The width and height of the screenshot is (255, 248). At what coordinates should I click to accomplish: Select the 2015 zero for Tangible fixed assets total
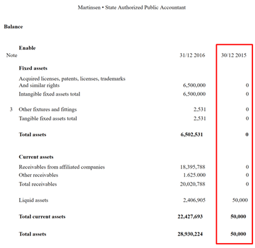(x=247, y=119)
